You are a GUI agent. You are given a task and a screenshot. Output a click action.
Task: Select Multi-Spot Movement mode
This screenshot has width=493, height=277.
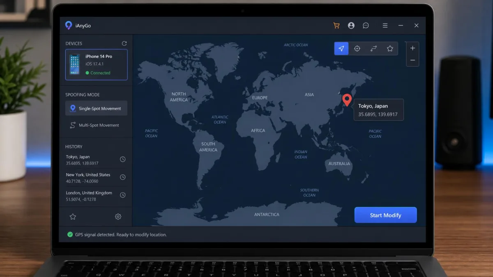[96, 125]
